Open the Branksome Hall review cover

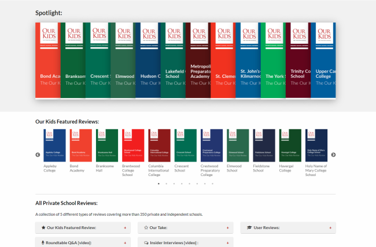pyautogui.click(x=107, y=145)
